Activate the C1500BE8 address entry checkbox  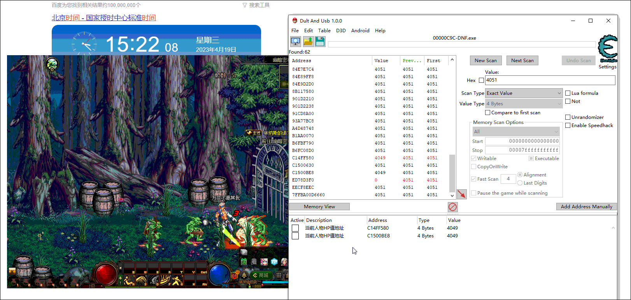pyautogui.click(x=295, y=236)
